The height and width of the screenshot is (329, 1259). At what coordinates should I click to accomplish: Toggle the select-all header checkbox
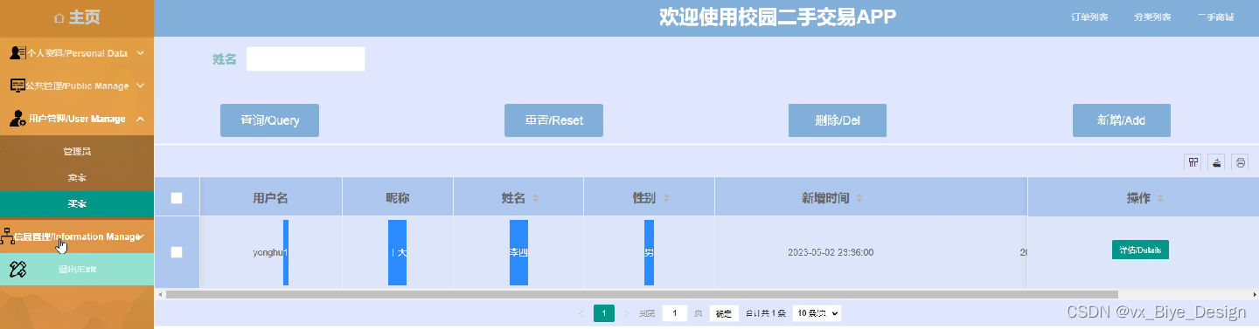[x=177, y=198]
